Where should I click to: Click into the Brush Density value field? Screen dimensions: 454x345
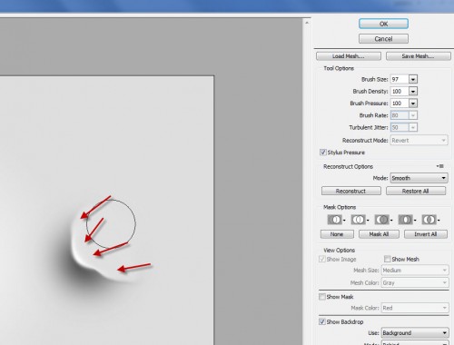click(400, 92)
